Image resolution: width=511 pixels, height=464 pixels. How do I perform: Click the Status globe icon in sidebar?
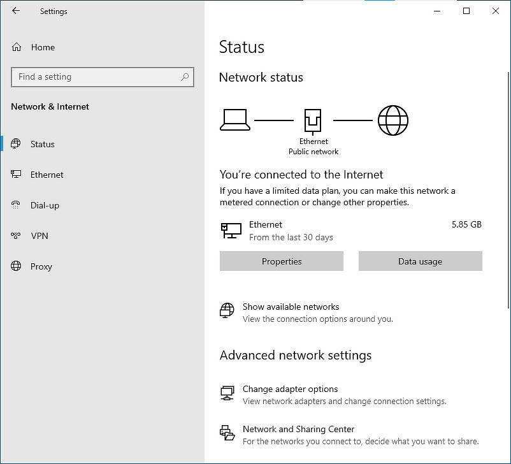[16, 144]
